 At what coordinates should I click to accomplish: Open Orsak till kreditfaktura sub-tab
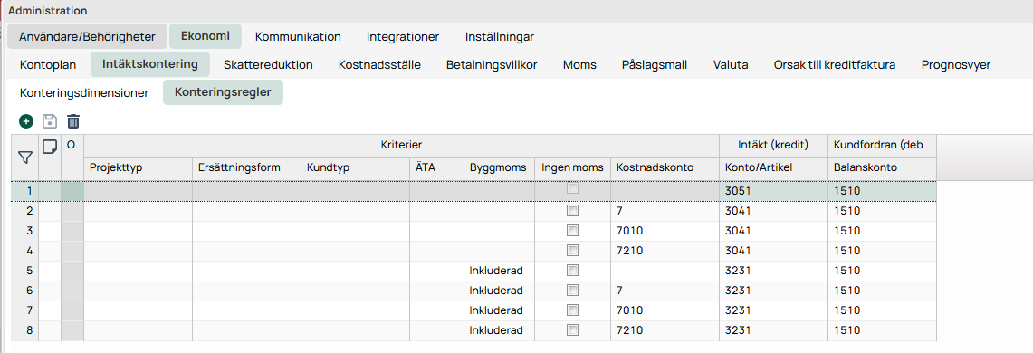pos(835,64)
